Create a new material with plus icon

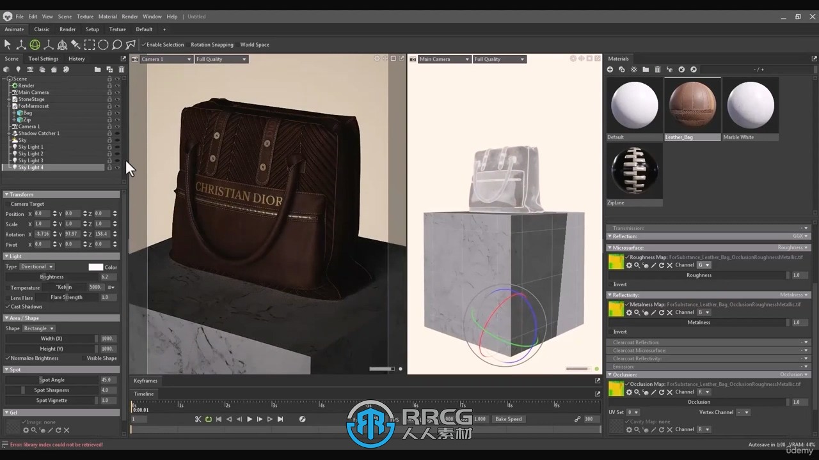coord(610,70)
